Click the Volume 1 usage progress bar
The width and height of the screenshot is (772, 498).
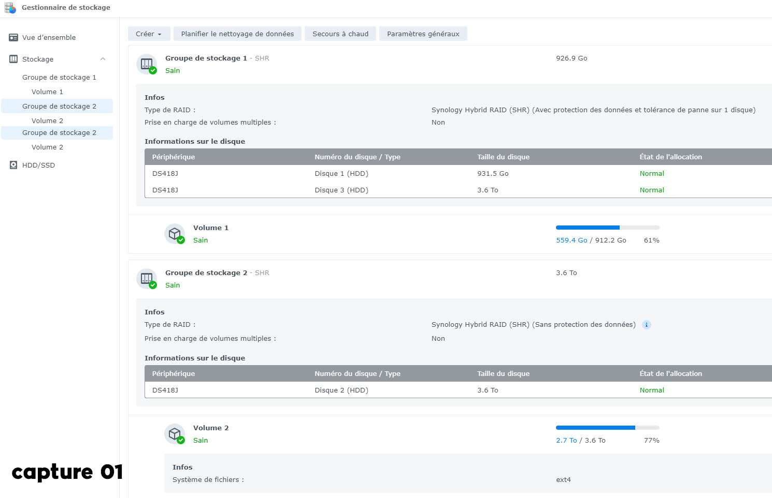[x=607, y=228]
